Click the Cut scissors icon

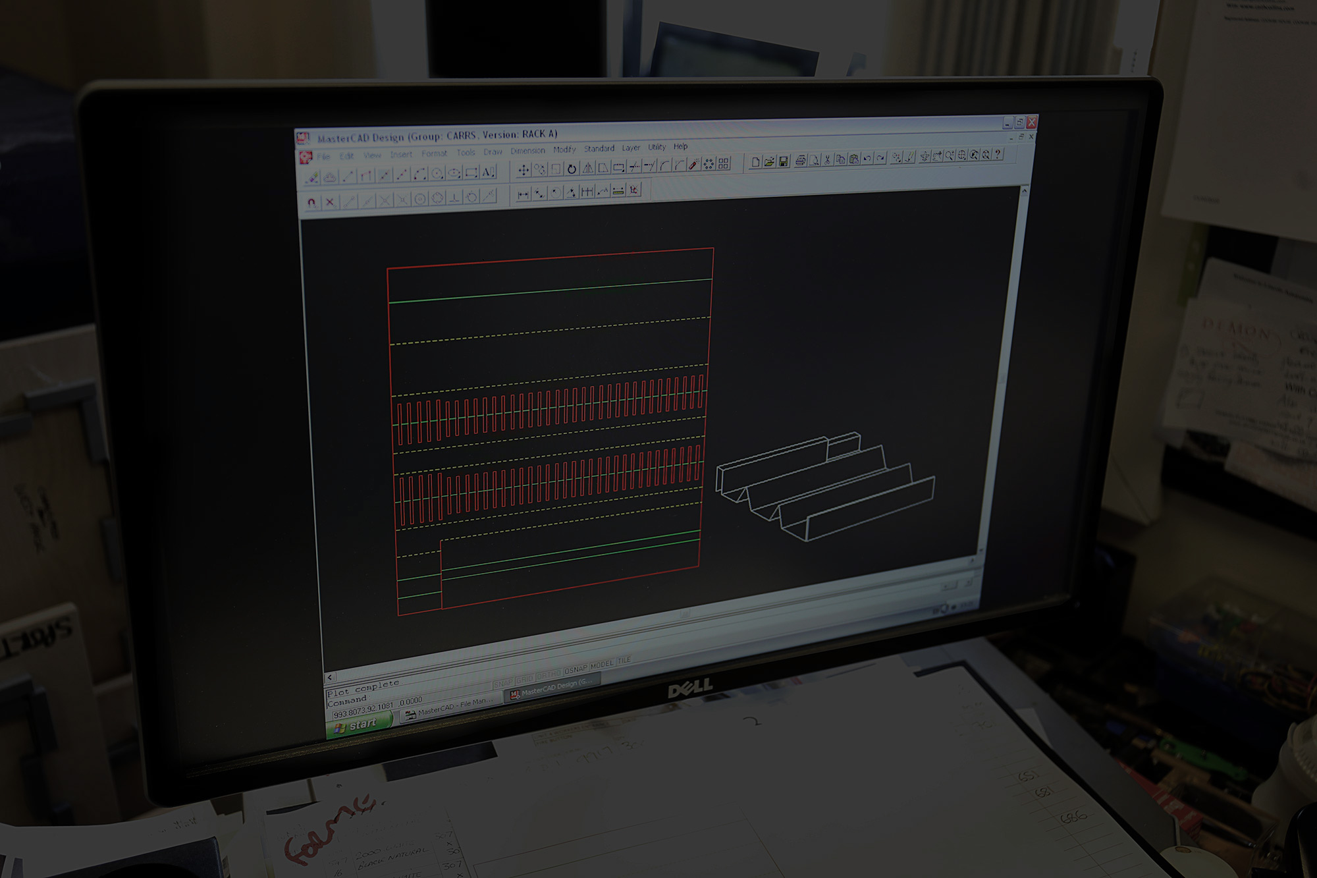pyautogui.click(x=827, y=159)
